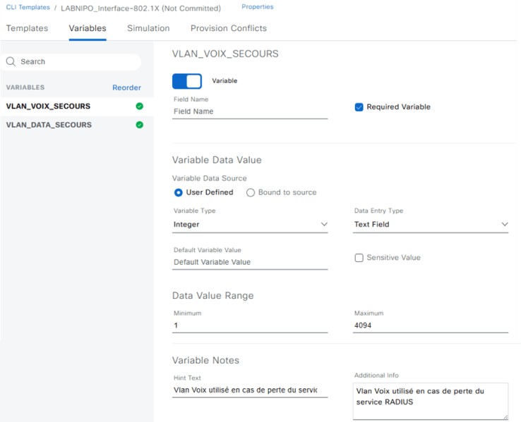Open the Variable Type Integer dropdown
Image resolution: width=521 pixels, height=422 pixels.
click(x=250, y=225)
